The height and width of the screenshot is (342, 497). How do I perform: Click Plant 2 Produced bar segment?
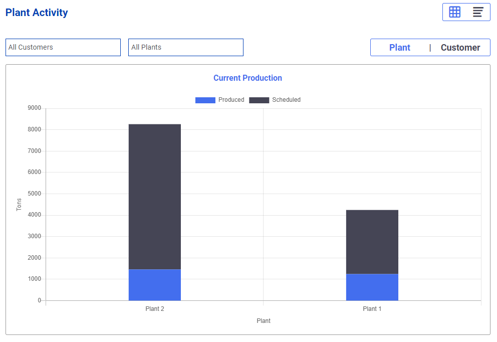point(155,285)
